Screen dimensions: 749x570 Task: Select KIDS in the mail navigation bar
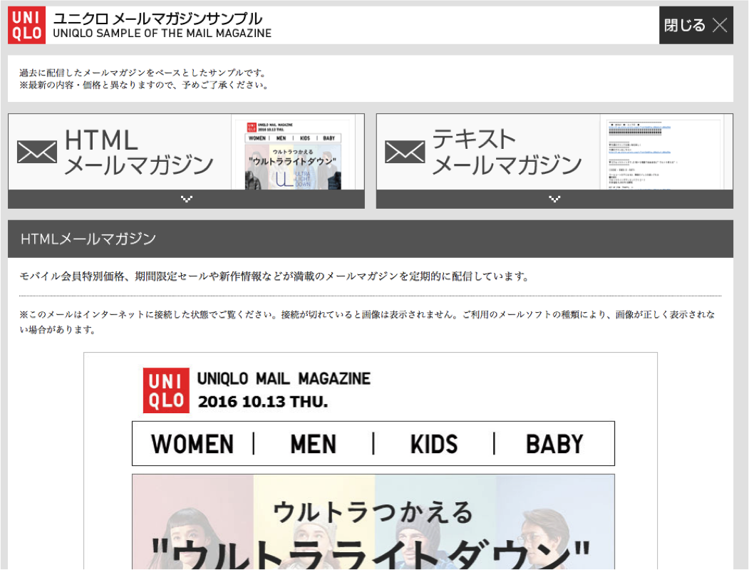pos(433,444)
